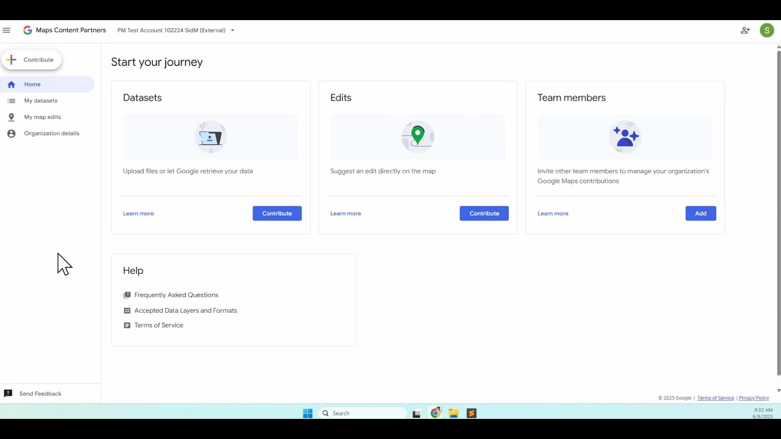The image size is (781, 439).
Task: Click the Help card title
Action: tap(133, 271)
